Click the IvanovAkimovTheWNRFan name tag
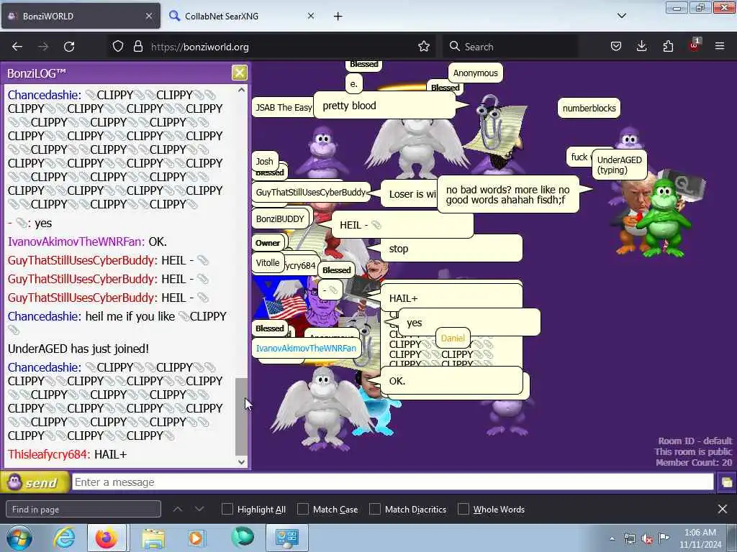 [x=306, y=348]
